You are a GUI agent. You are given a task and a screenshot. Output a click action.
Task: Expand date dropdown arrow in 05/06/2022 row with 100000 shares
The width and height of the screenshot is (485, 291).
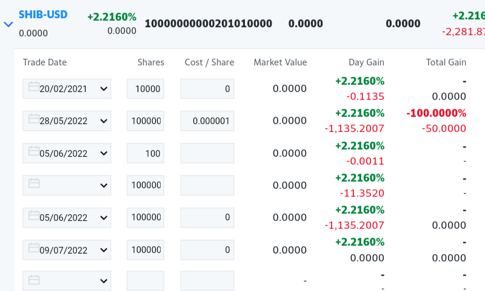pos(104,218)
